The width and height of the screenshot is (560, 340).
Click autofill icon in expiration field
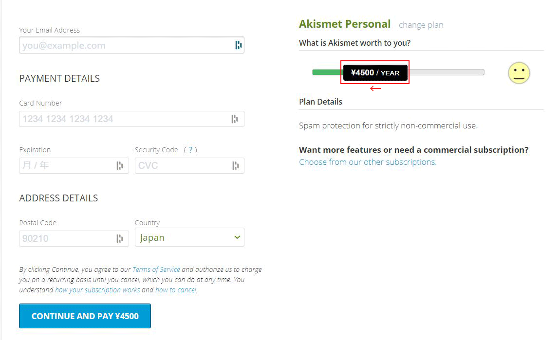[x=119, y=166]
